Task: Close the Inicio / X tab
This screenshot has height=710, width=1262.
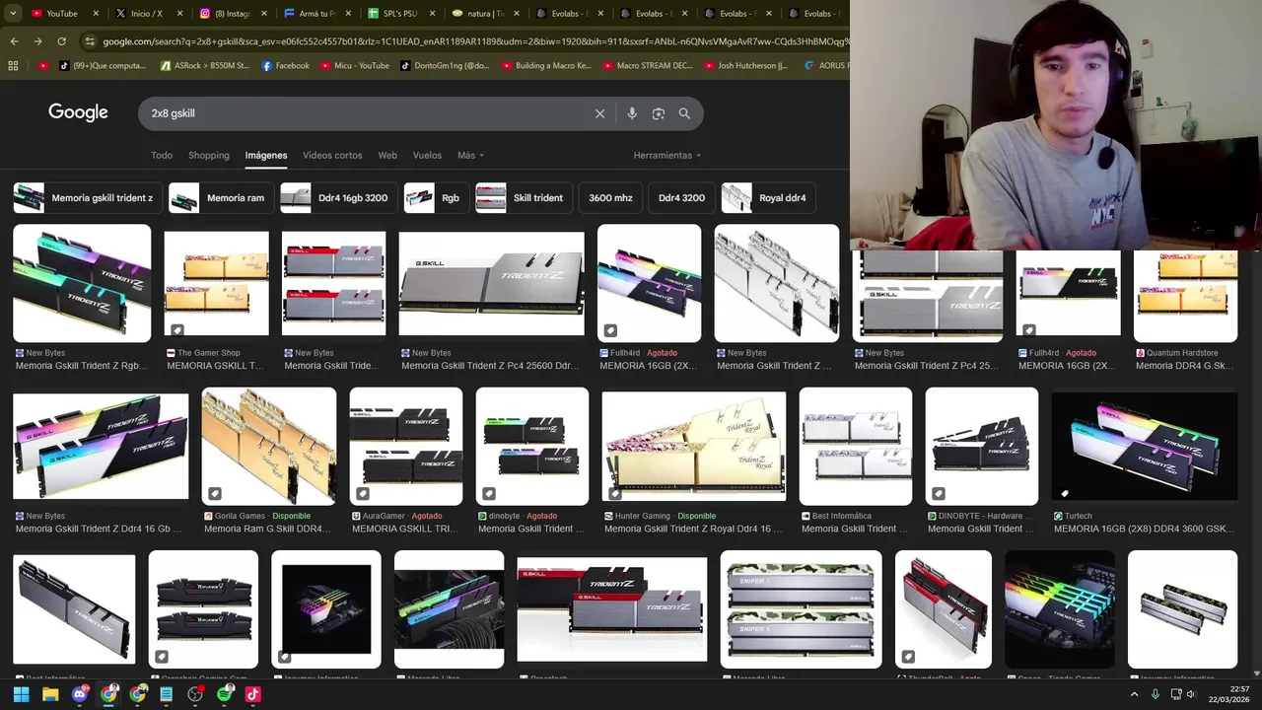Action: (x=180, y=14)
